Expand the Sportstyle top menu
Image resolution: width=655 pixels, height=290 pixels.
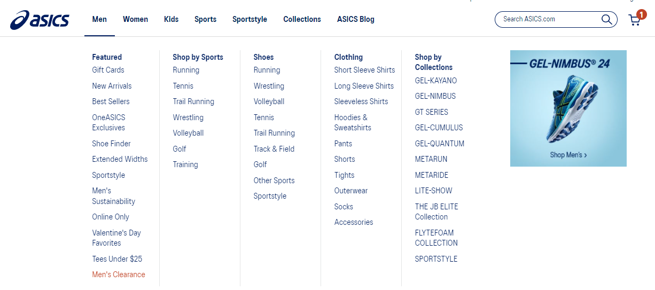tap(249, 19)
